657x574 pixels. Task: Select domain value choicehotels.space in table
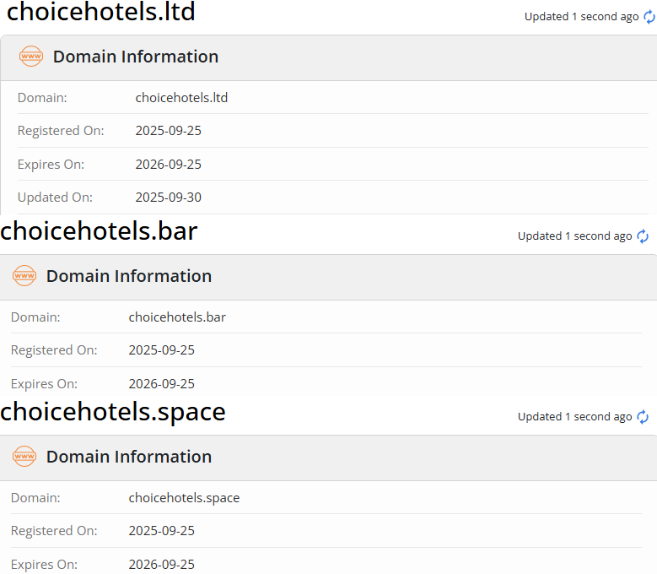point(184,498)
